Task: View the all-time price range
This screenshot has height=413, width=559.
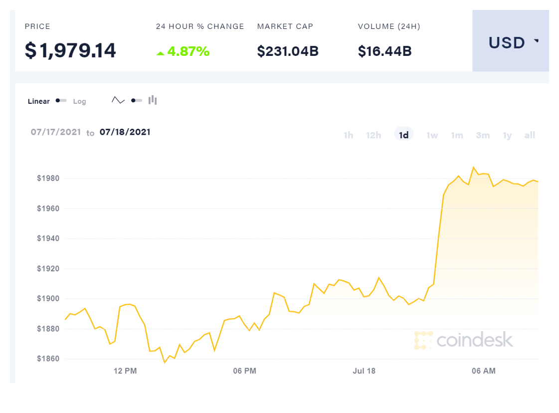Action: [x=530, y=135]
